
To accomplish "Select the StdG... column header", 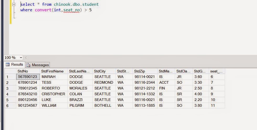I will (201, 71).
